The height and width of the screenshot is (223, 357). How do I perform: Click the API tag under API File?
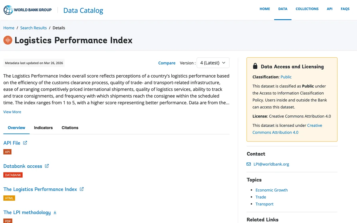(7, 152)
